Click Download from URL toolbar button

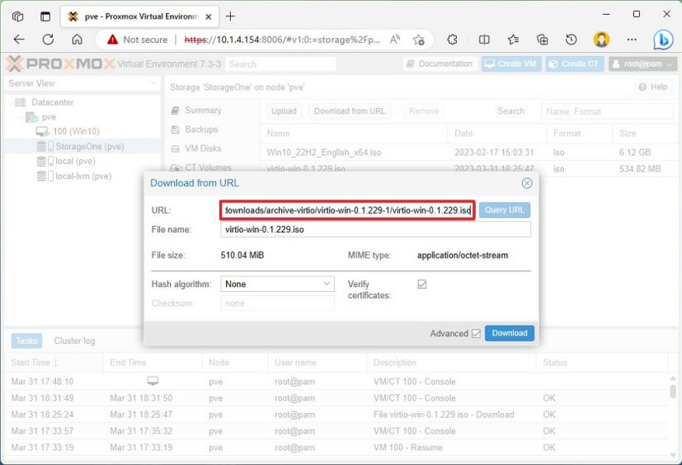tap(350, 111)
